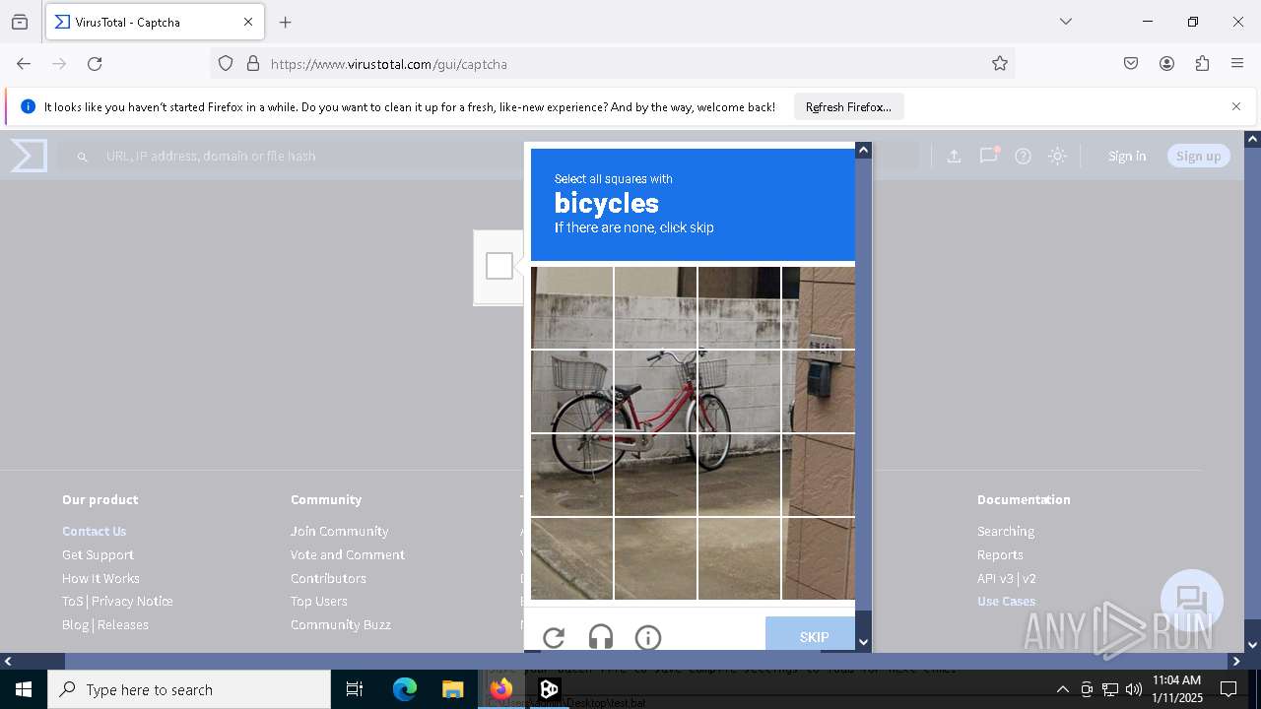Go forward in browser history
This screenshot has height=709, width=1261.
click(59, 64)
